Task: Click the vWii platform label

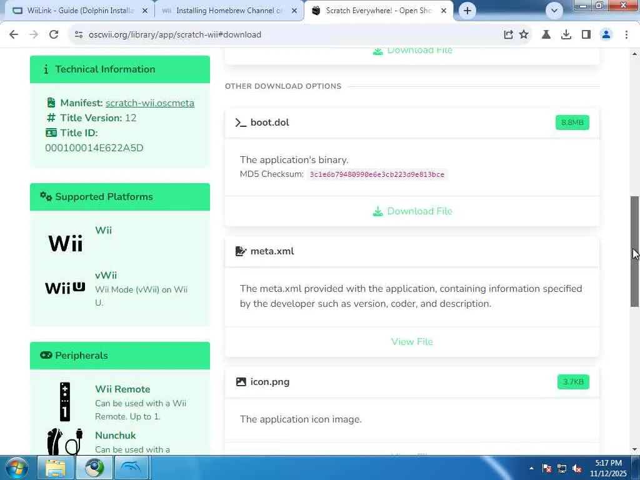Action: [106, 275]
